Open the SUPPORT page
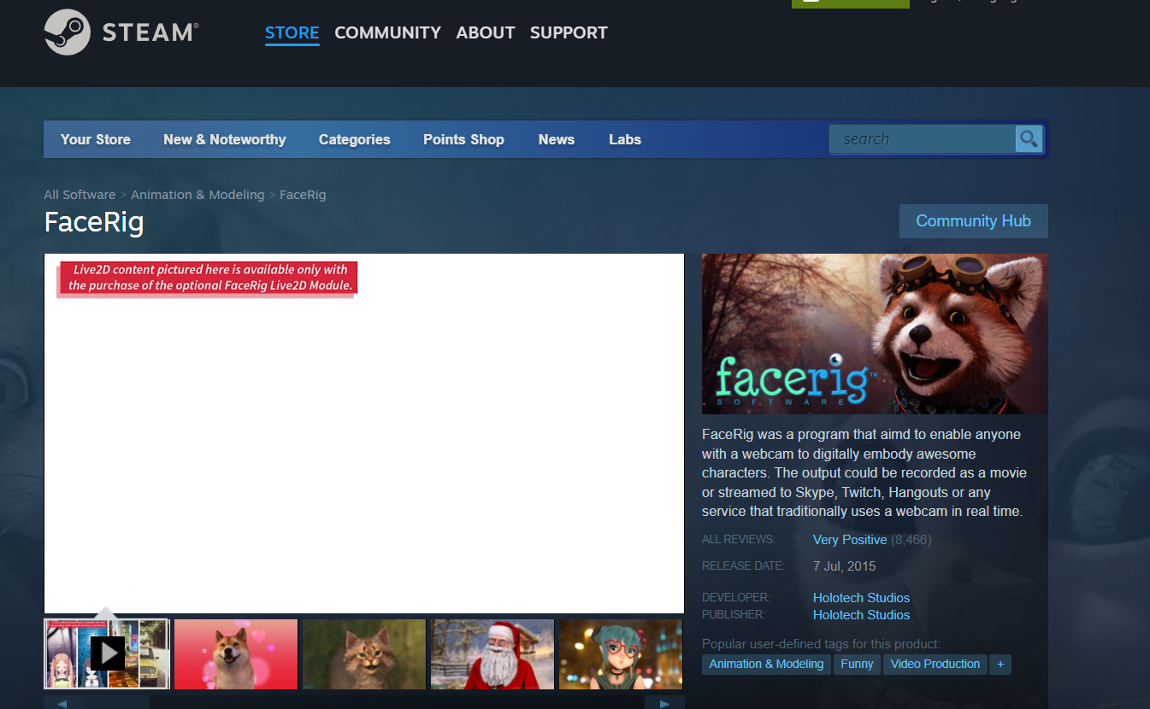 (569, 32)
